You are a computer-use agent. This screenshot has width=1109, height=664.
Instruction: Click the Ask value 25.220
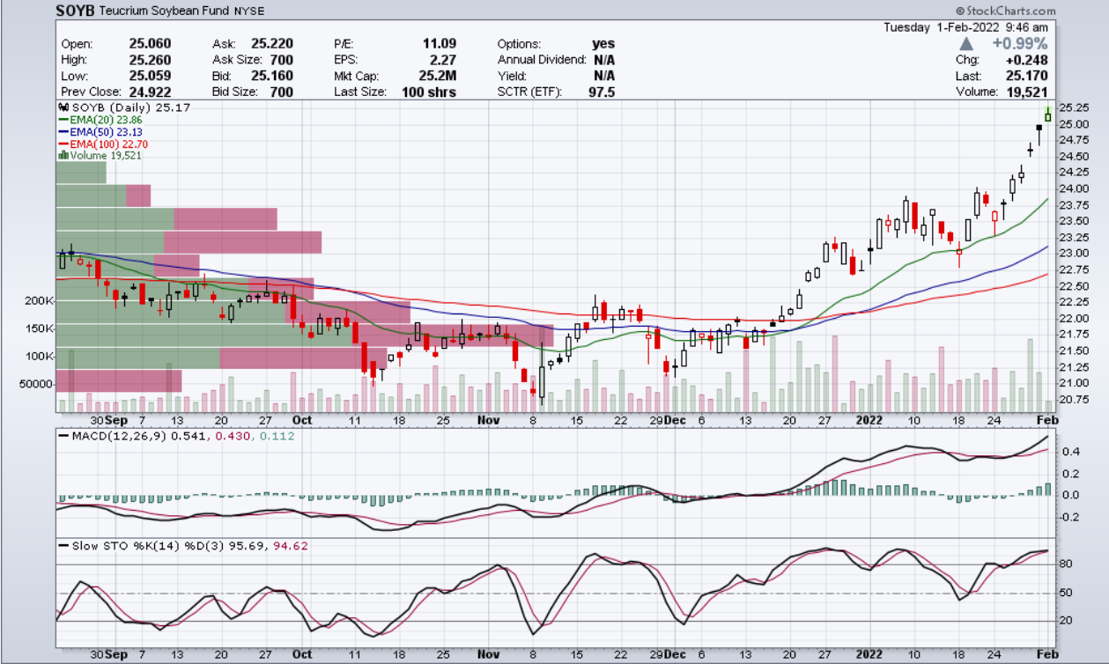pos(271,44)
